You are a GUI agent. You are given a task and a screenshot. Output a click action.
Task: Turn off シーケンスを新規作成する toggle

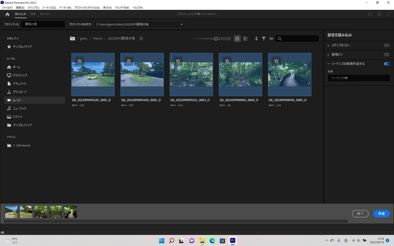tap(387, 63)
